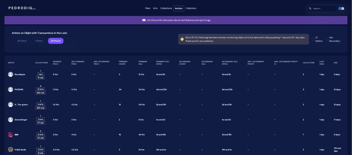Image resolution: width=352 pixels, height=155 pixels.
Task: Sort by Secondary Count header
Action: coord(185,63)
